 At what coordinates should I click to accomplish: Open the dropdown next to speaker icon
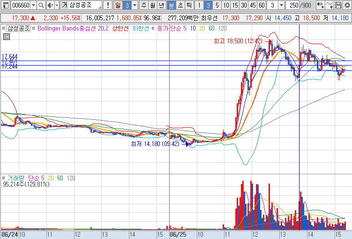[57, 5]
